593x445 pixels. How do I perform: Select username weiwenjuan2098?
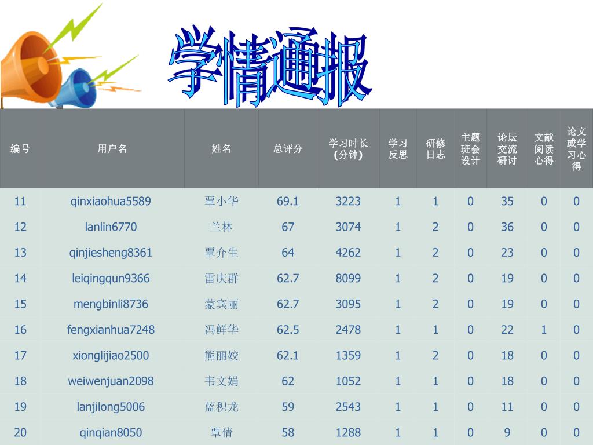coord(111,381)
